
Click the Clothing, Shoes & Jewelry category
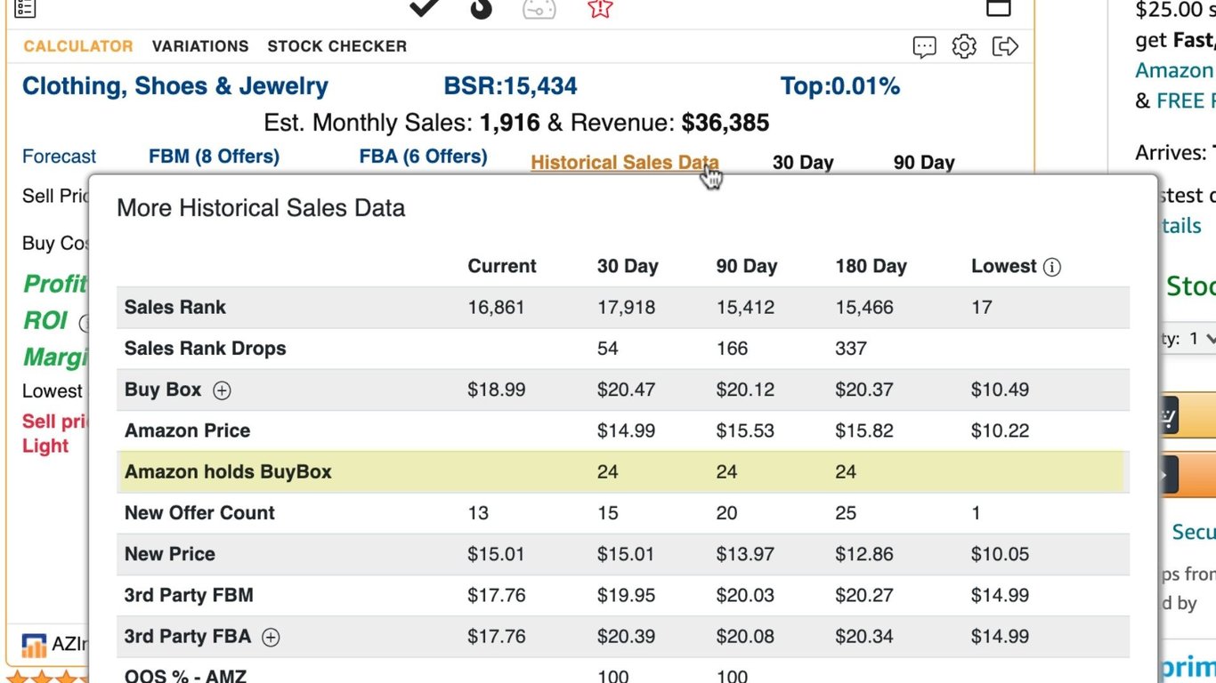tap(175, 86)
